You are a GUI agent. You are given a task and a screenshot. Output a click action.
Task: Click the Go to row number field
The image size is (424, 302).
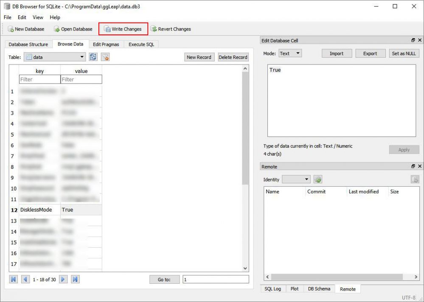click(x=216, y=280)
